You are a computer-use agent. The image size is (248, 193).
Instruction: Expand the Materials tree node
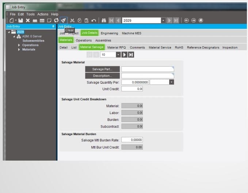[x=19, y=50]
